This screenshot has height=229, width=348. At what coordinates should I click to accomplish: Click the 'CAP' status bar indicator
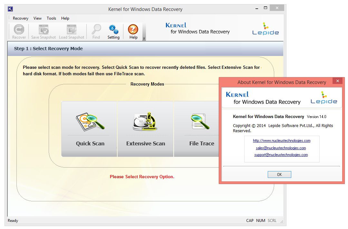tap(250, 221)
